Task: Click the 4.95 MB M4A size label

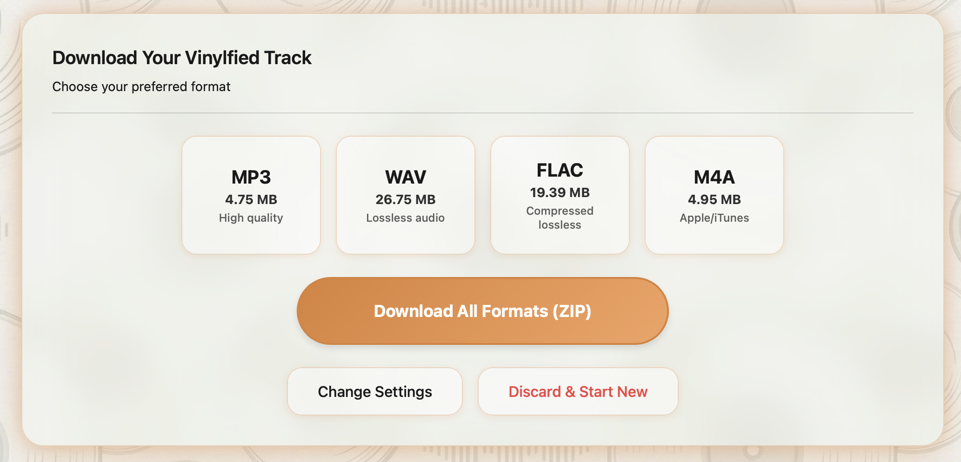Action: (x=714, y=199)
